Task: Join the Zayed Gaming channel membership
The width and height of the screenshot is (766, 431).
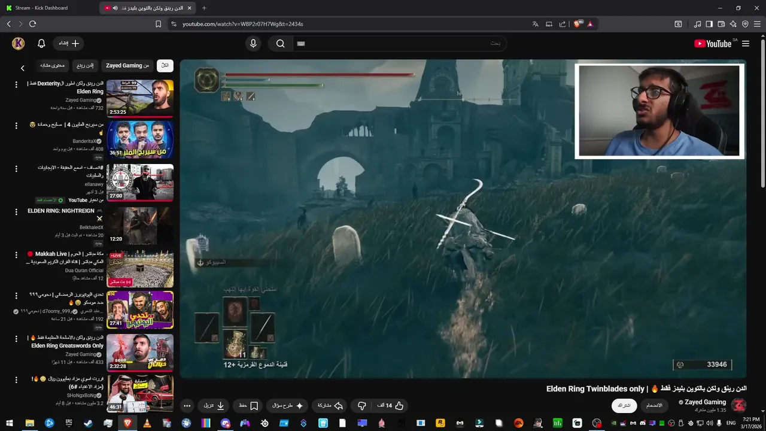Action: pyautogui.click(x=654, y=405)
